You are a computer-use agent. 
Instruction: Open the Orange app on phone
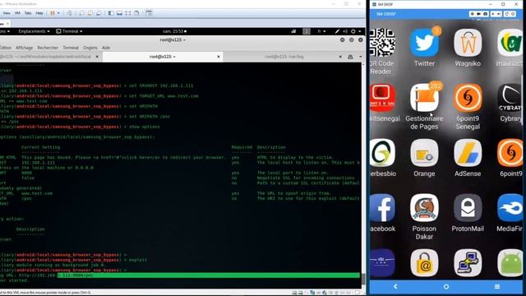coord(424,153)
